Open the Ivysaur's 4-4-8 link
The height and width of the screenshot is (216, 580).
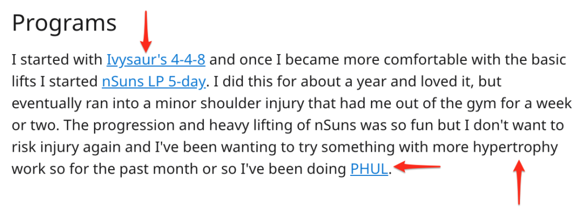pyautogui.click(x=156, y=59)
